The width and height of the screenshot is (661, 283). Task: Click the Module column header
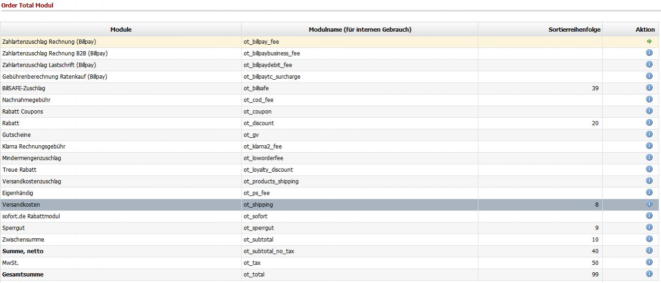pos(121,29)
